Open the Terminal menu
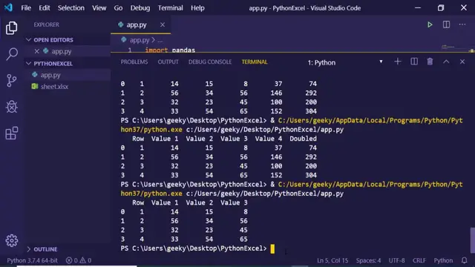The width and height of the screenshot is (475, 267). [170, 8]
